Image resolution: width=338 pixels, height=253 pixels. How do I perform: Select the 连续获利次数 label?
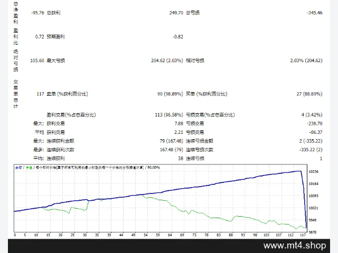coord(60,150)
